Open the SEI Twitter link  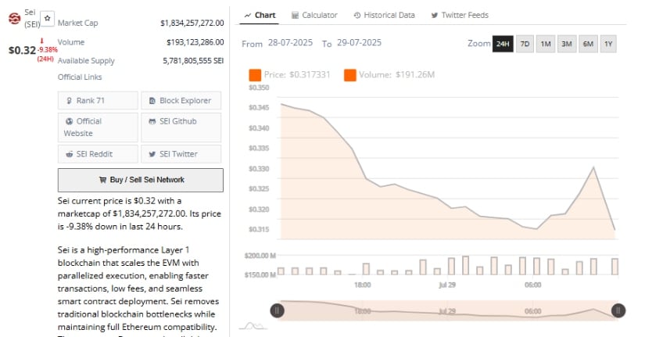click(x=181, y=154)
